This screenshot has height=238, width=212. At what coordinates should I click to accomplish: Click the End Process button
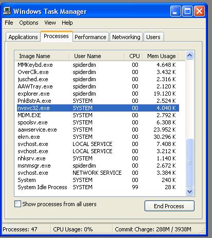(169, 206)
